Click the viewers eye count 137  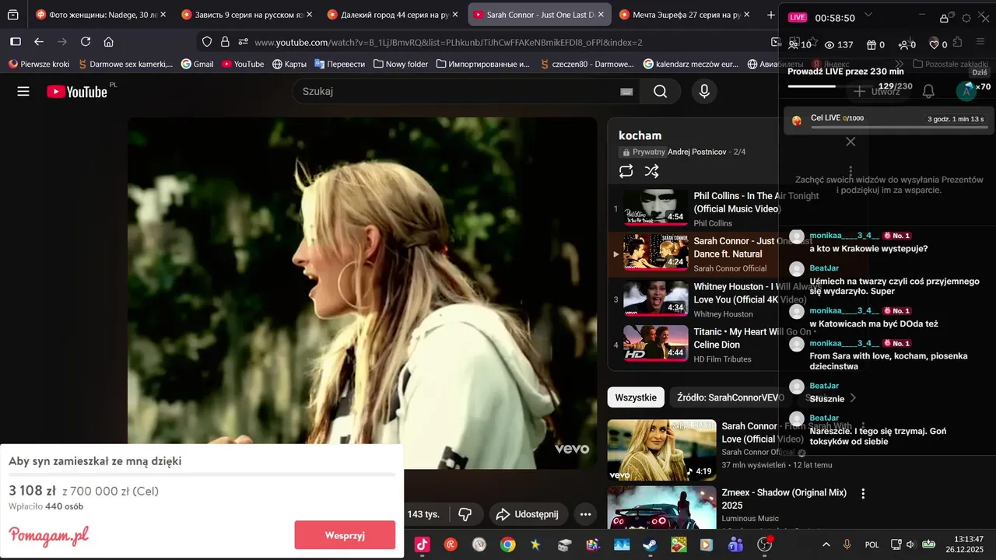click(x=839, y=44)
